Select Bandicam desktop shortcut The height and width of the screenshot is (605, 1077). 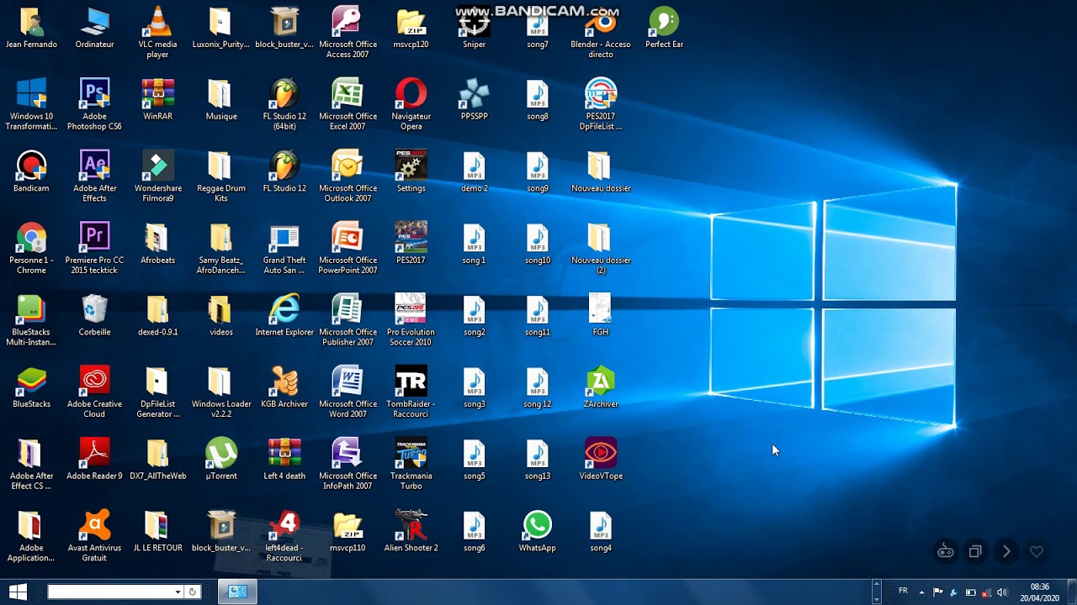[31, 171]
